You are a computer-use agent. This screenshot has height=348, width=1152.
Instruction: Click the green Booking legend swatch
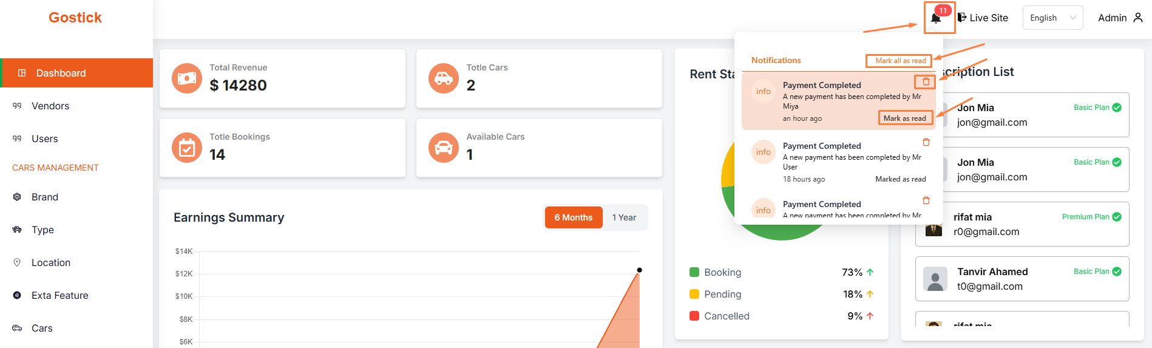[694, 272]
